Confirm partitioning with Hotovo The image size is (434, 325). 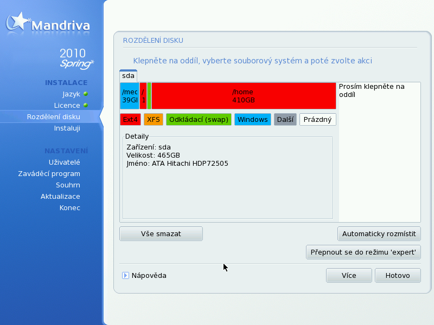pos(398,275)
